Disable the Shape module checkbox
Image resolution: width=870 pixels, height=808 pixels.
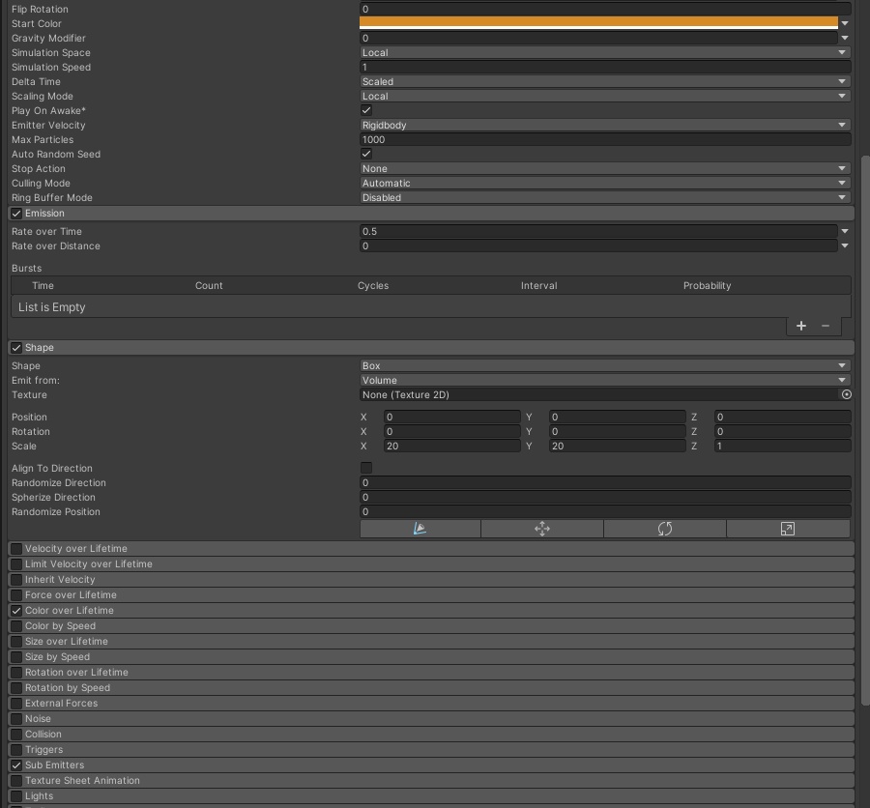point(16,348)
